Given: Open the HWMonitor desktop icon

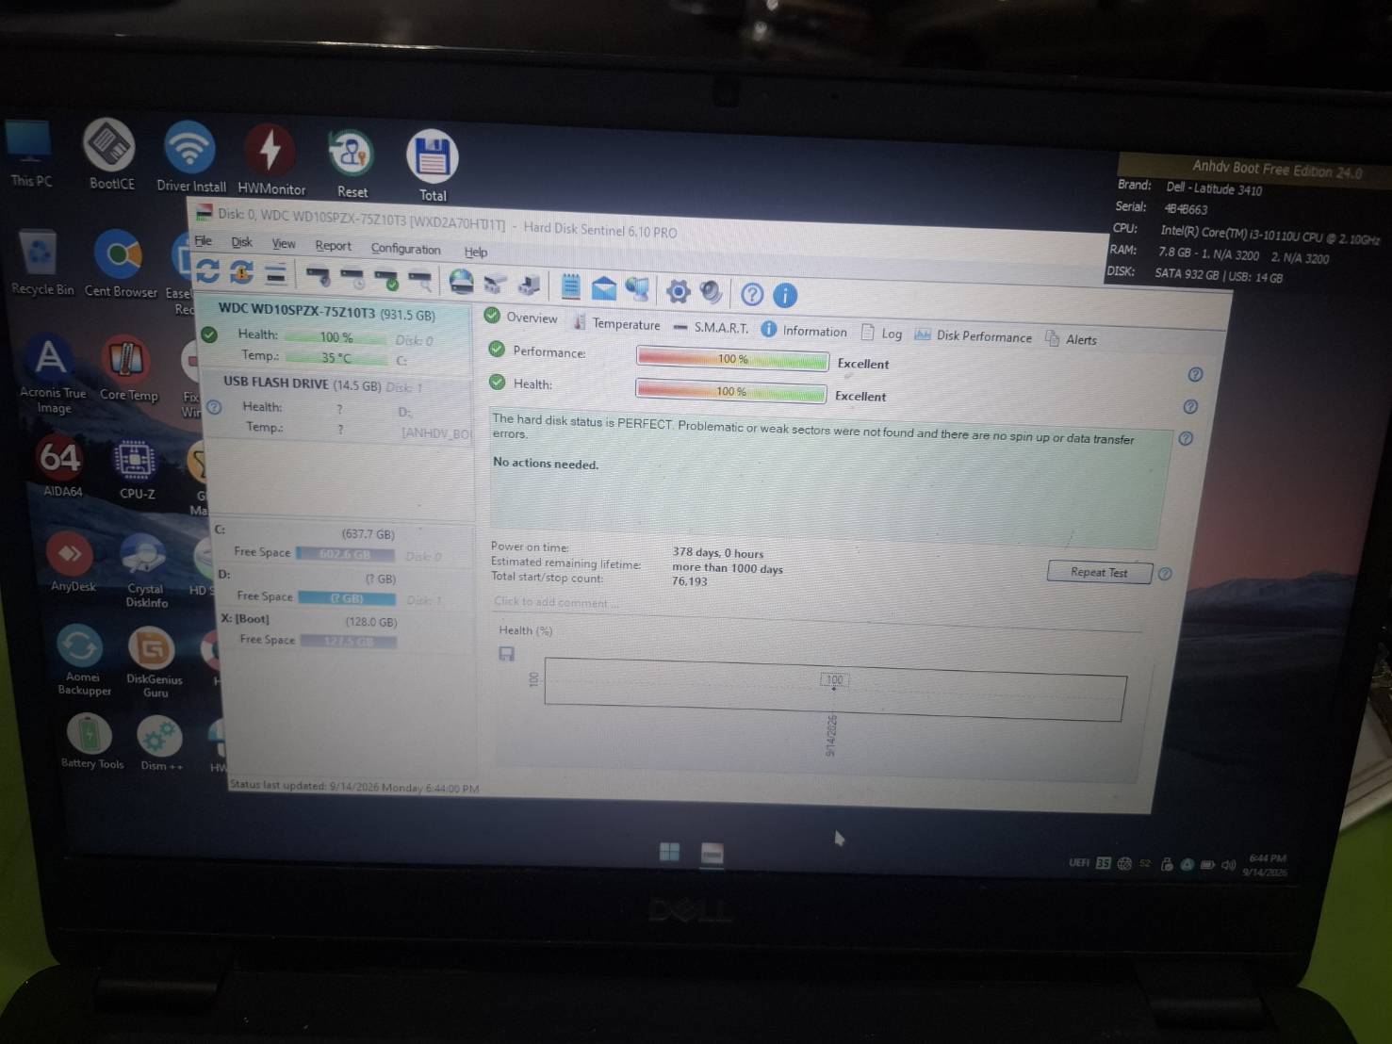Looking at the screenshot, I should click(271, 160).
